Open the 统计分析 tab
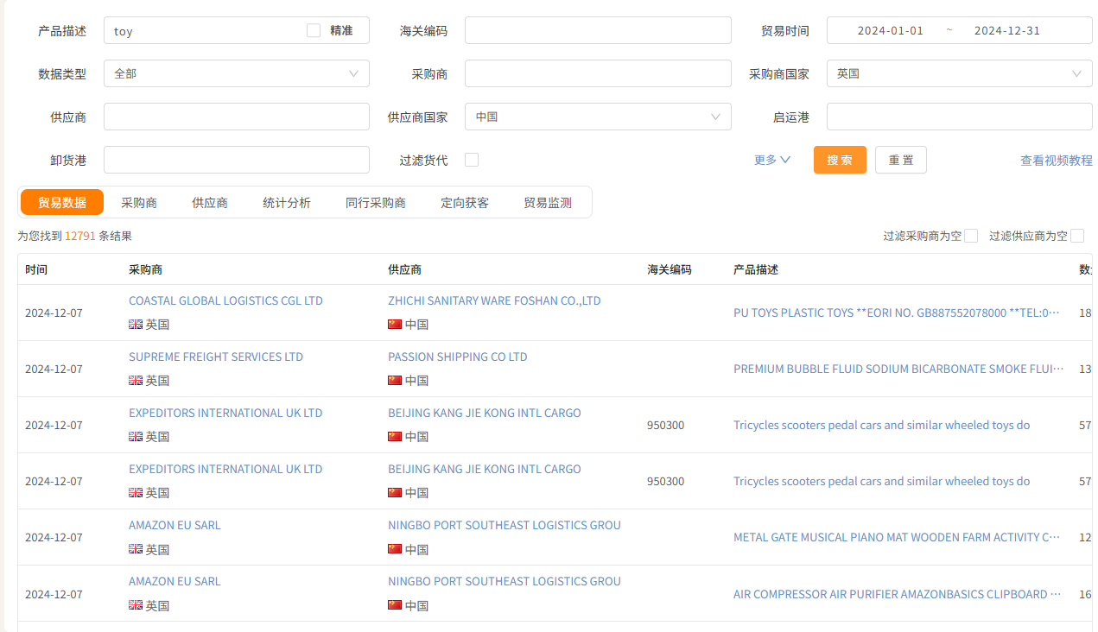 point(287,203)
